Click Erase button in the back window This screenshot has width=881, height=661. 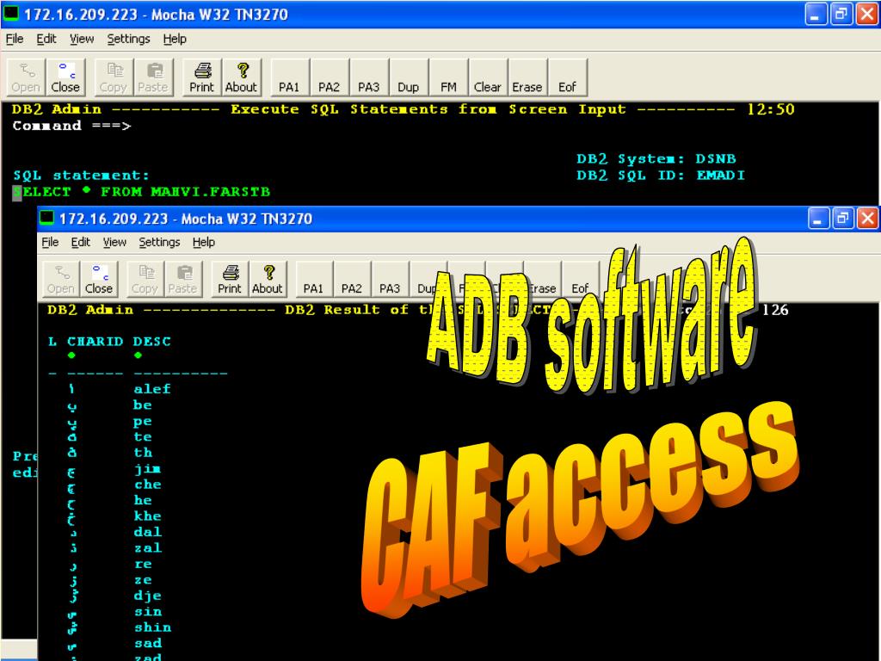click(527, 77)
